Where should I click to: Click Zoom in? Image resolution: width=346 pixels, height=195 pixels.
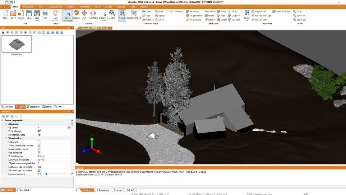tap(299, 16)
